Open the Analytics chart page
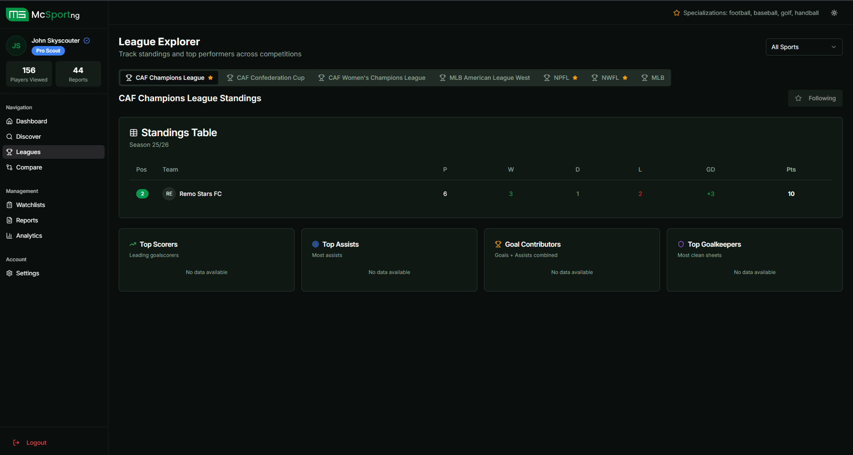This screenshot has height=455, width=853. [29, 236]
